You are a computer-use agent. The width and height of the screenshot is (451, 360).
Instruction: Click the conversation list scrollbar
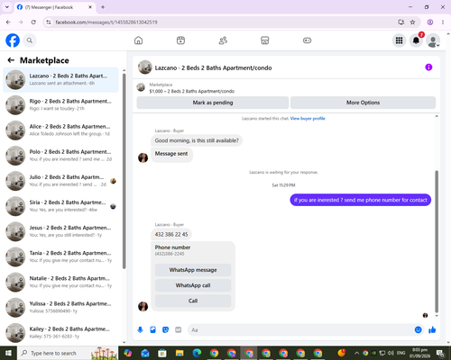pyautogui.click(x=124, y=171)
